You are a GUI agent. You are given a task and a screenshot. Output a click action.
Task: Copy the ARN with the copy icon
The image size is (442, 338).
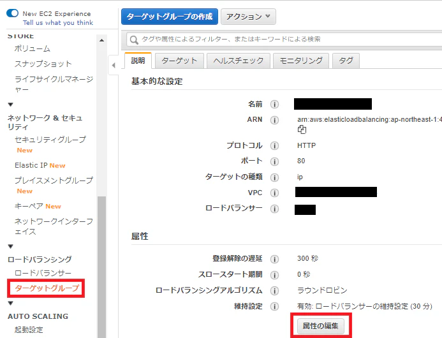click(x=302, y=129)
